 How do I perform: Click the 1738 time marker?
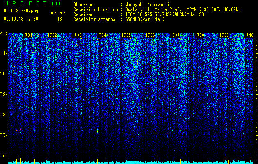199,35
